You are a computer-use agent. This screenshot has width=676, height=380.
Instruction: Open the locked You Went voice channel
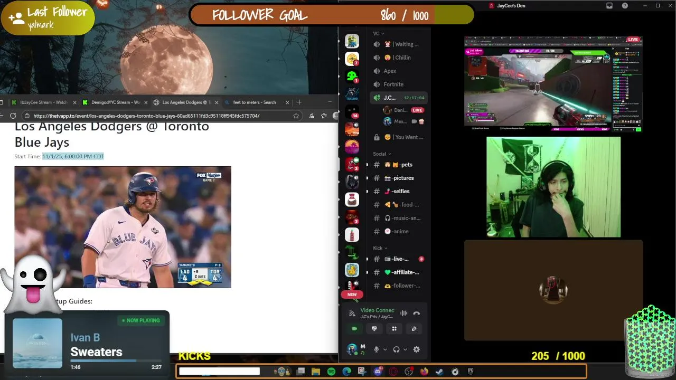[400, 137]
